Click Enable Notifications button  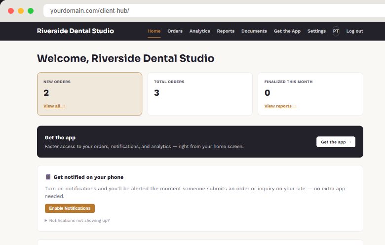(x=70, y=208)
